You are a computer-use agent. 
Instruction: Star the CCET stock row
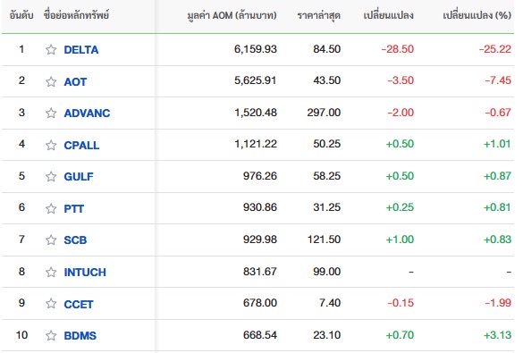coord(51,303)
